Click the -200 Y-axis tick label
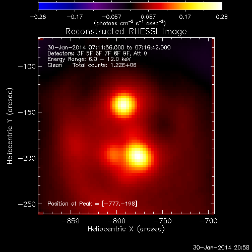This screenshot has width=252, height=252. (27, 158)
